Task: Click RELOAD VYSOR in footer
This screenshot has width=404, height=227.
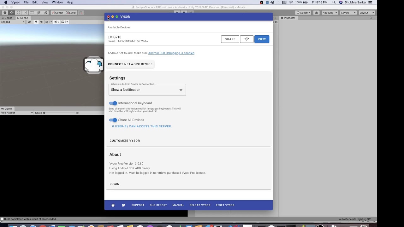Action: 200,205
